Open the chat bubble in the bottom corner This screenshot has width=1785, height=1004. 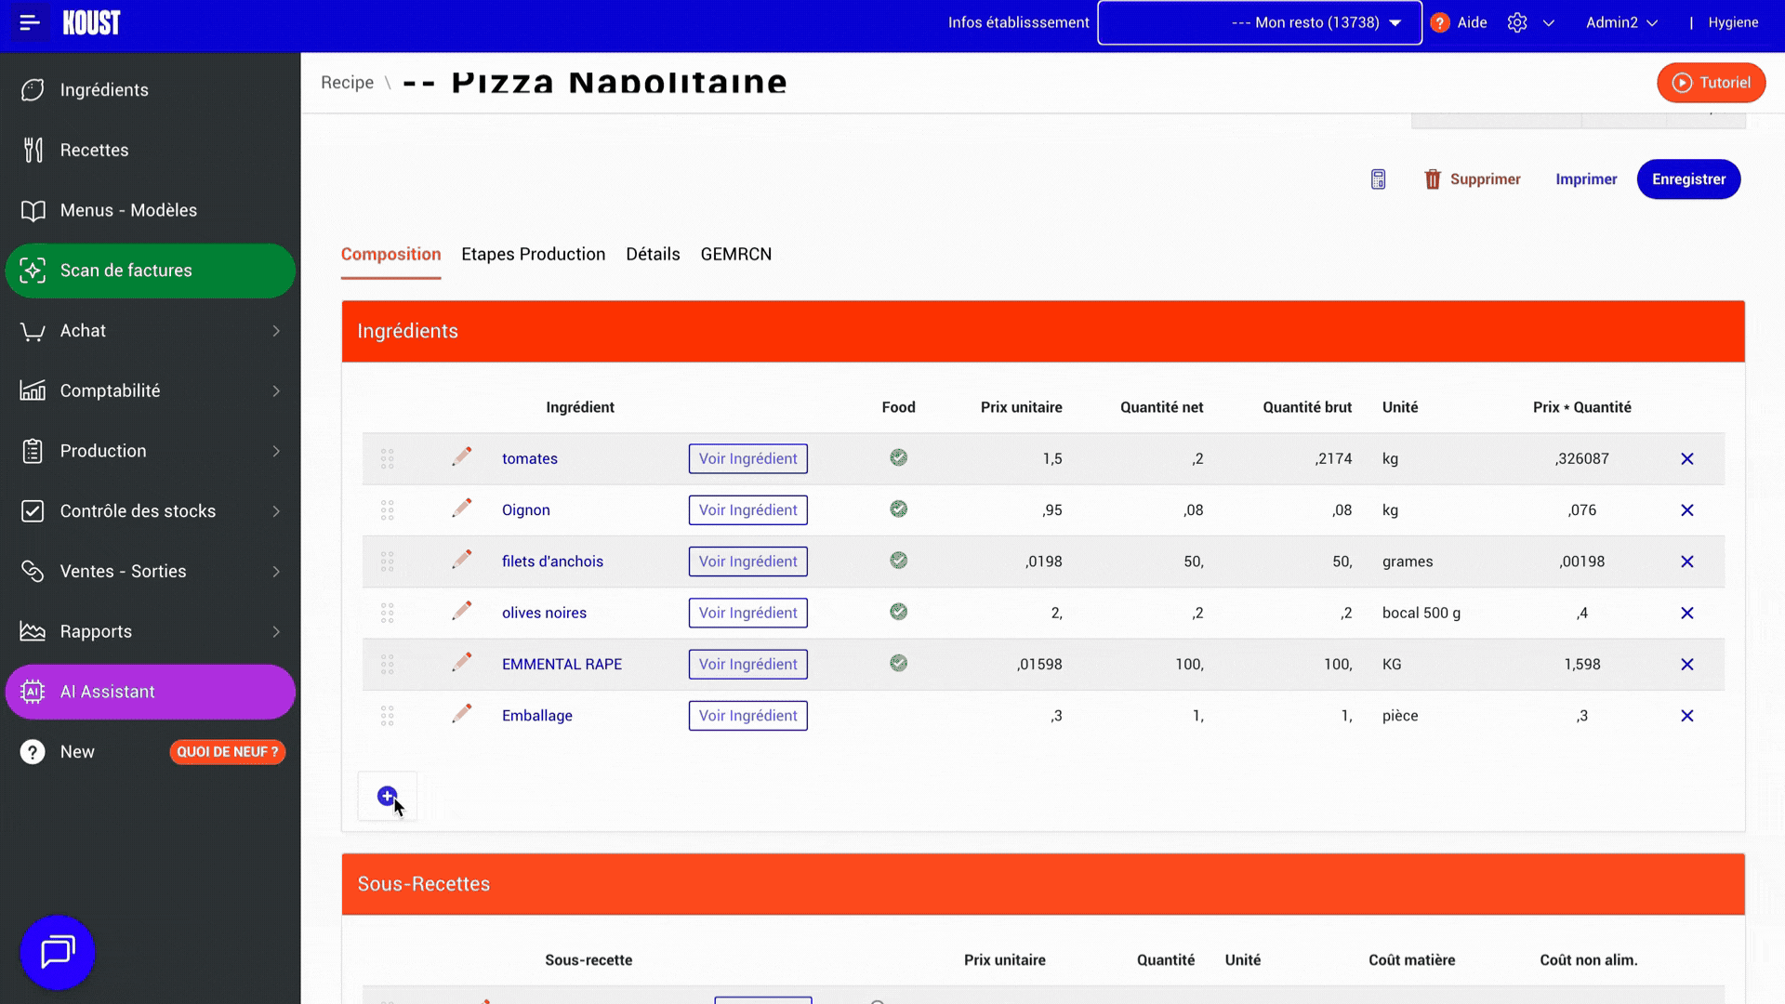coord(57,953)
